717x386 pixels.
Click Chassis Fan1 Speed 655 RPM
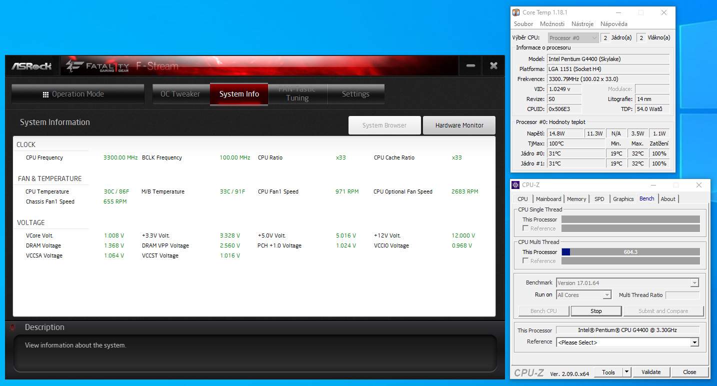tap(115, 201)
